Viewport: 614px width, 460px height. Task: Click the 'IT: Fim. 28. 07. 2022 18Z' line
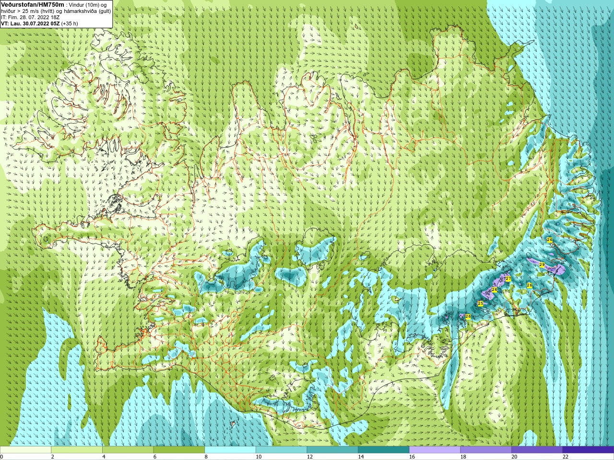click(x=30, y=17)
